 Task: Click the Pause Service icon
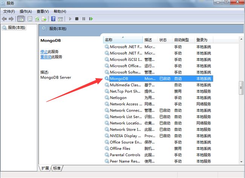pyautogui.click(x=84, y=19)
